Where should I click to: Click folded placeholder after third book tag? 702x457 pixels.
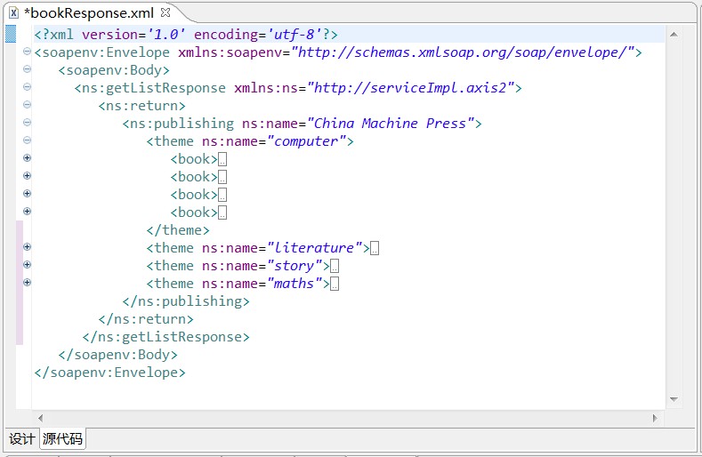pos(222,195)
